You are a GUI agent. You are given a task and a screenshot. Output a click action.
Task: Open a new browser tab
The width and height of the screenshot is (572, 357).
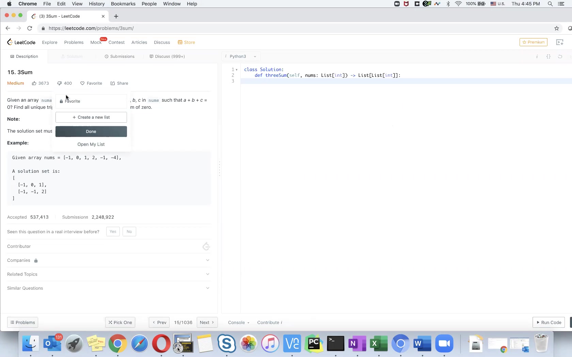pos(116,16)
